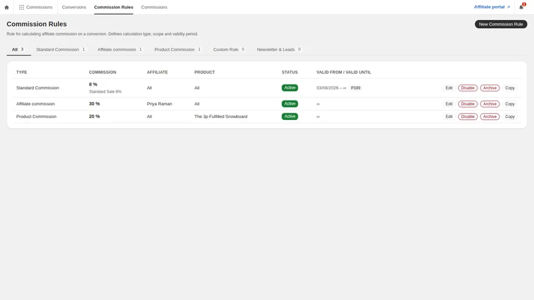Edit the Product Commission snowboard rule

pos(449,116)
